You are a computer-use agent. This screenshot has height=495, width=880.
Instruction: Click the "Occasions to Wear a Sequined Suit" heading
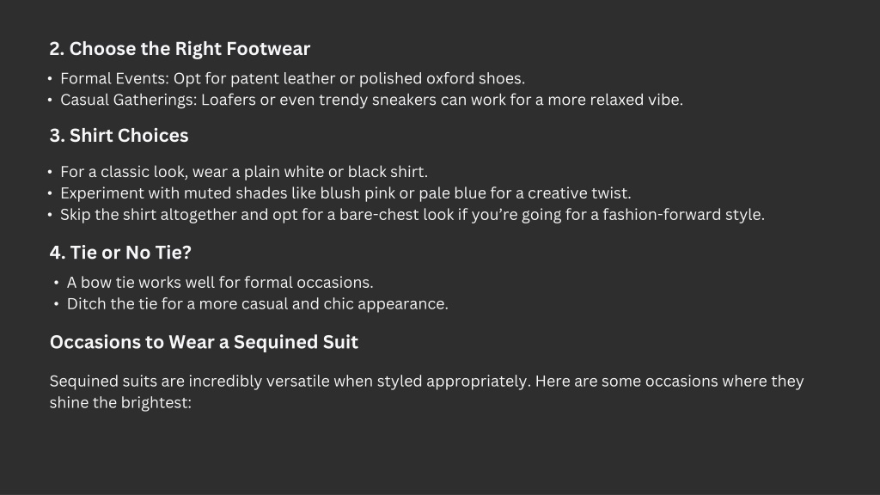(x=204, y=342)
